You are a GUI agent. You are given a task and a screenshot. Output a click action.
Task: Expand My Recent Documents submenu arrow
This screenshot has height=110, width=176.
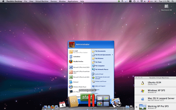point(112,55)
